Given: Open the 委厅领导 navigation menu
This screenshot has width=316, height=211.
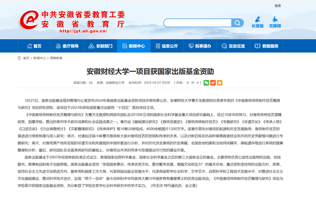Looking at the screenshot, I should pos(67,46).
